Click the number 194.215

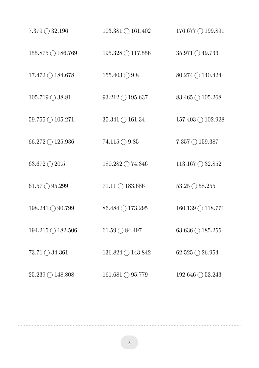[x=38, y=230]
